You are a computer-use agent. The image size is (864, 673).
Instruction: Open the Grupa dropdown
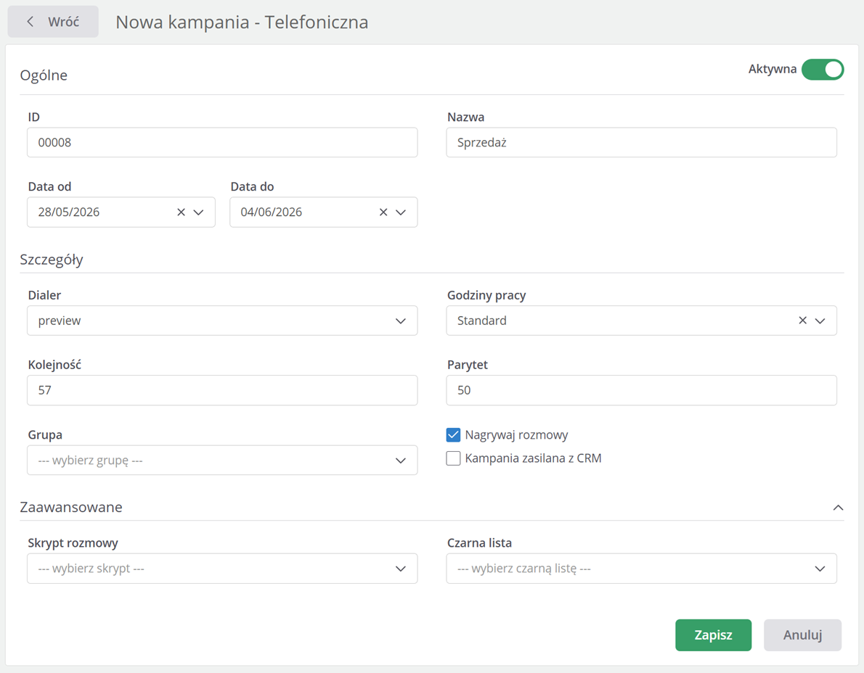(222, 460)
